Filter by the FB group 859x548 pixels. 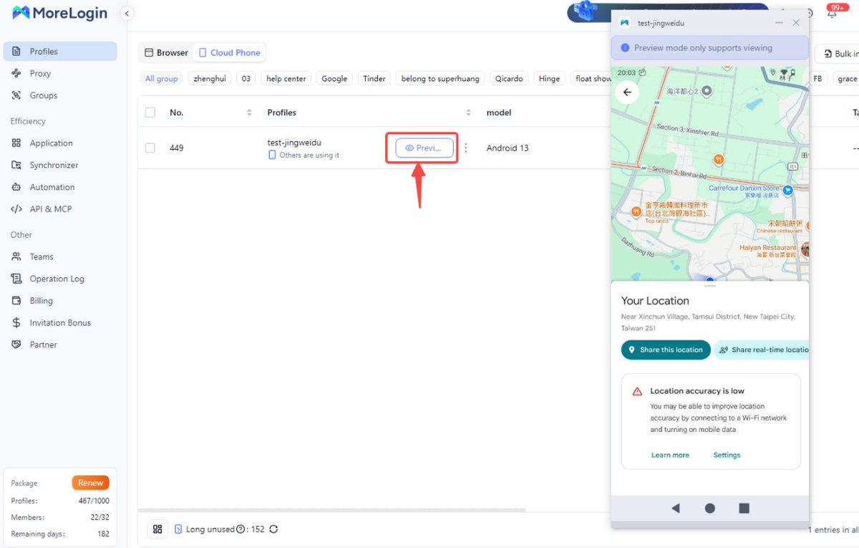coord(817,79)
